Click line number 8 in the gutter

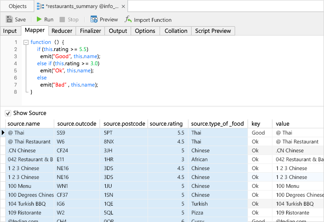pos(16,92)
